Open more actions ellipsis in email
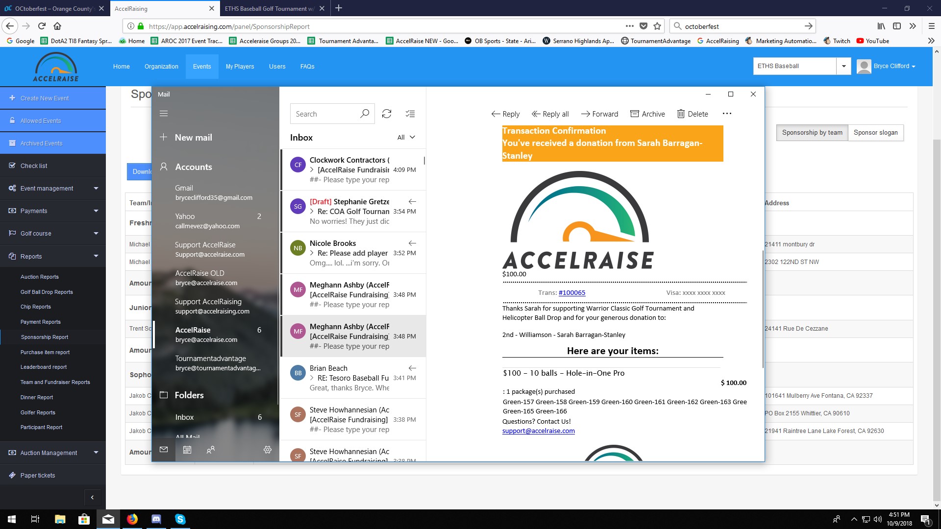 (x=727, y=114)
